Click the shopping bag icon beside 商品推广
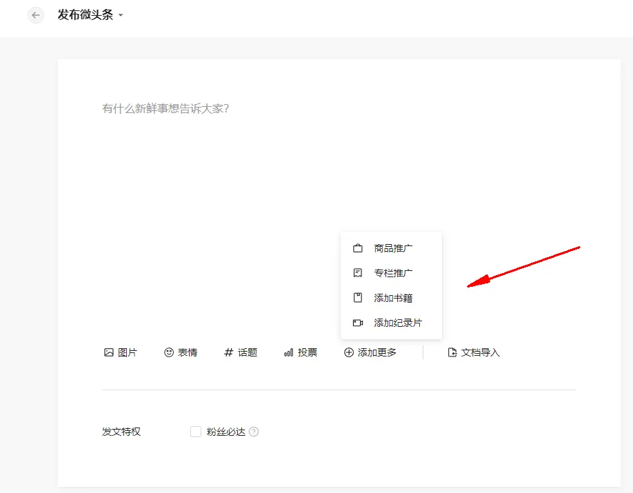 point(357,248)
